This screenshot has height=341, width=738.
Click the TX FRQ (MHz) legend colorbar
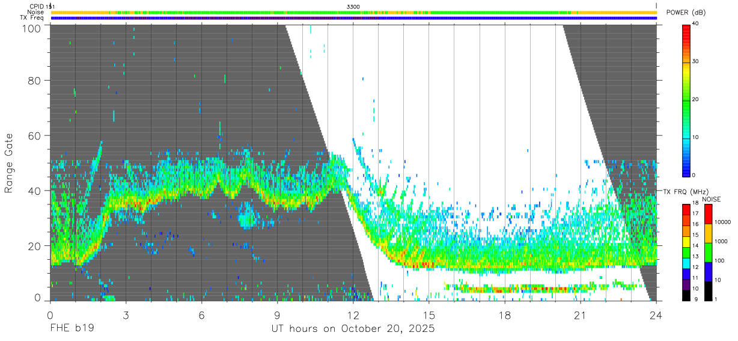pos(686,253)
